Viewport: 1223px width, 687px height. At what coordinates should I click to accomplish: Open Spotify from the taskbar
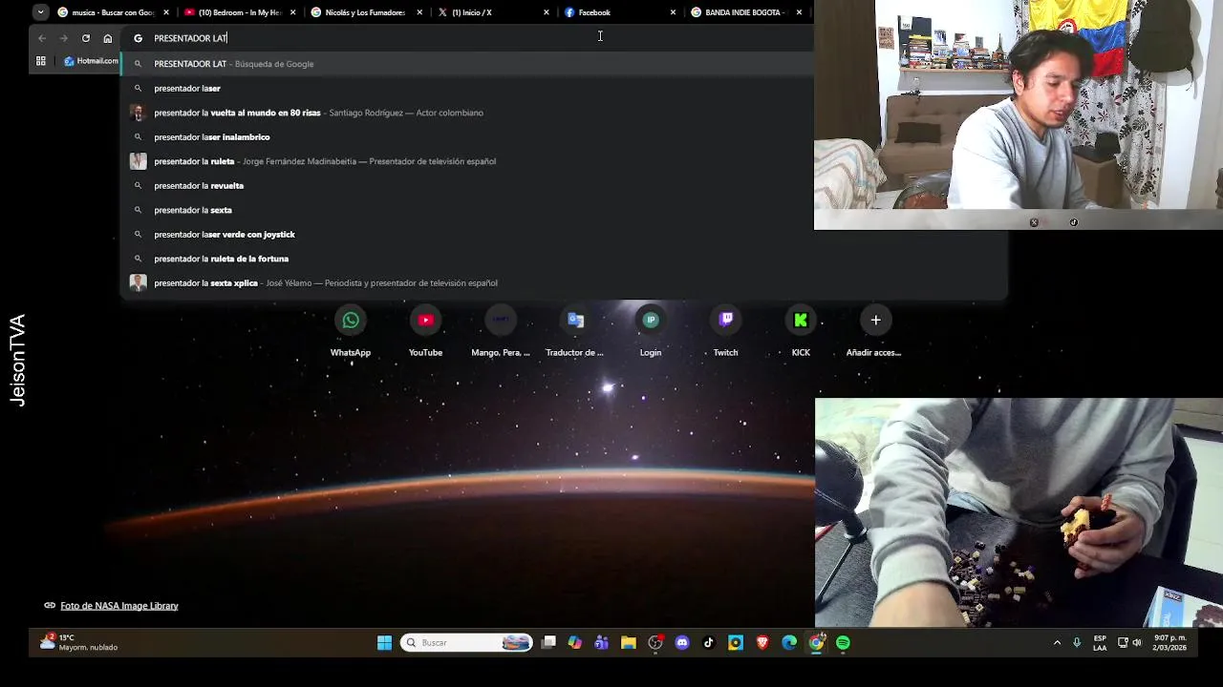click(843, 643)
